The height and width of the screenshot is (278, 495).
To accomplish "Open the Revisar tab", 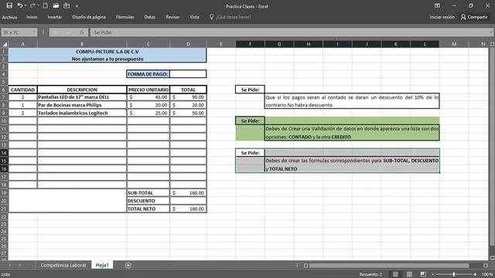I will pyautogui.click(x=172, y=17).
